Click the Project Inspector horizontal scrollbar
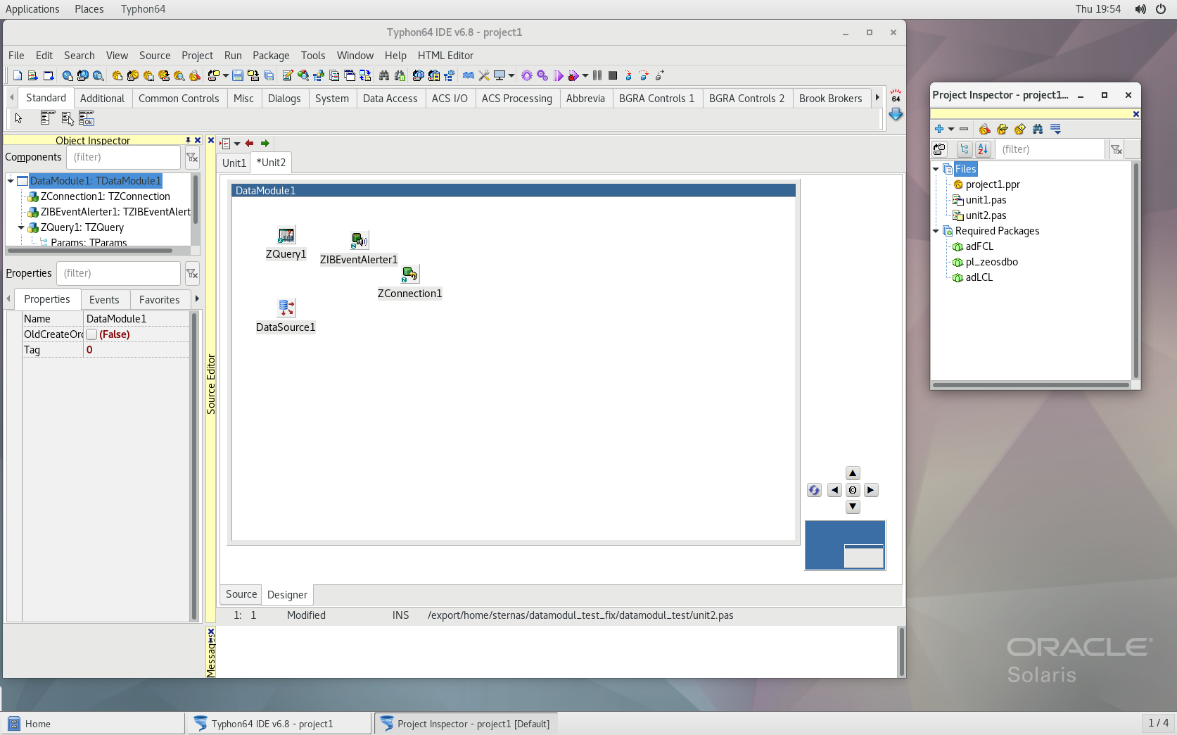Screen dimensions: 1177x735 coord(1031,385)
